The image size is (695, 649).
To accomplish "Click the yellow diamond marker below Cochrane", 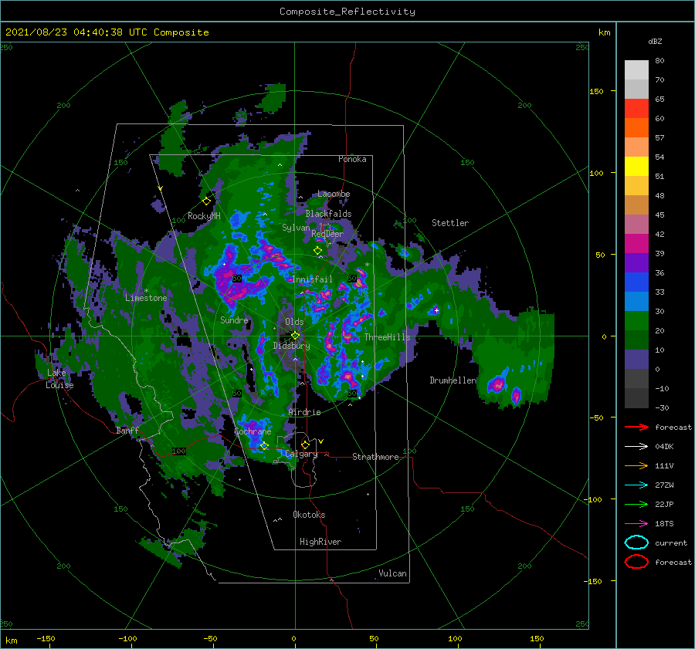I will 264,446.
